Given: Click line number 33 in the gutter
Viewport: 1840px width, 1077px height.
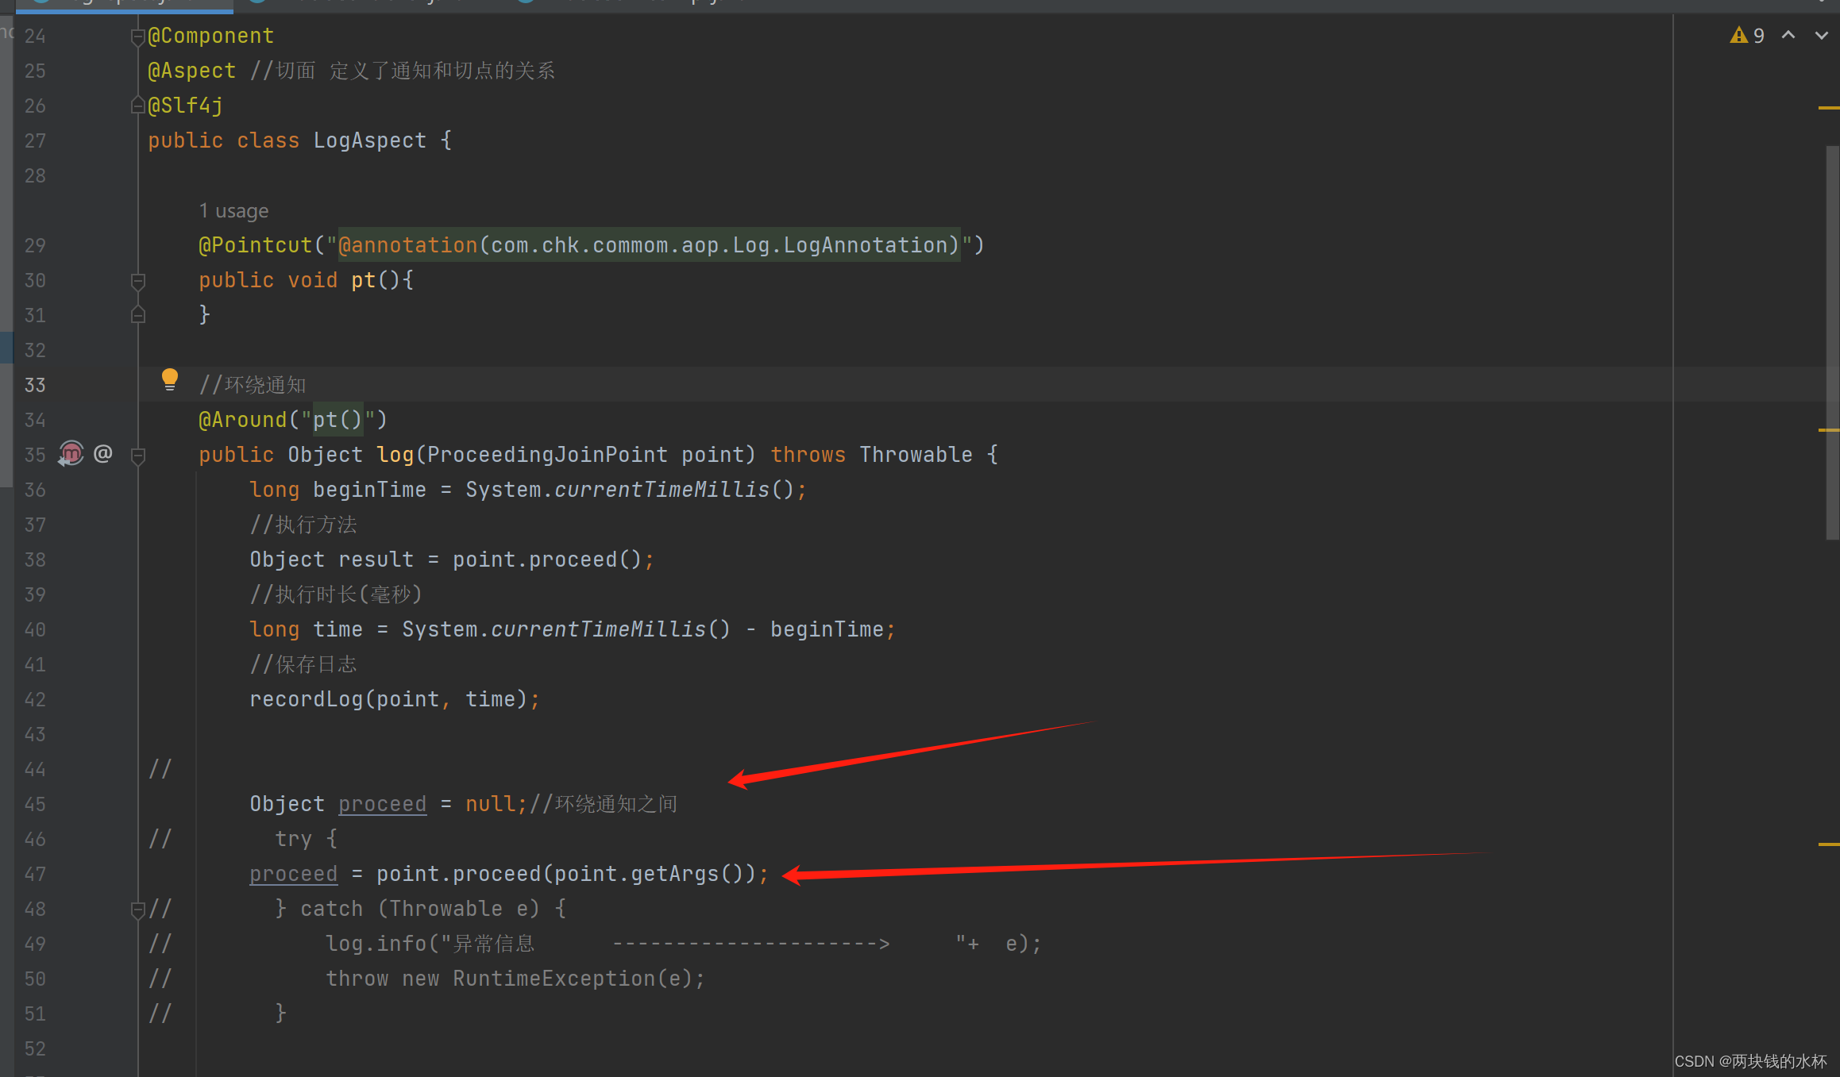Looking at the screenshot, I should click(x=35, y=386).
